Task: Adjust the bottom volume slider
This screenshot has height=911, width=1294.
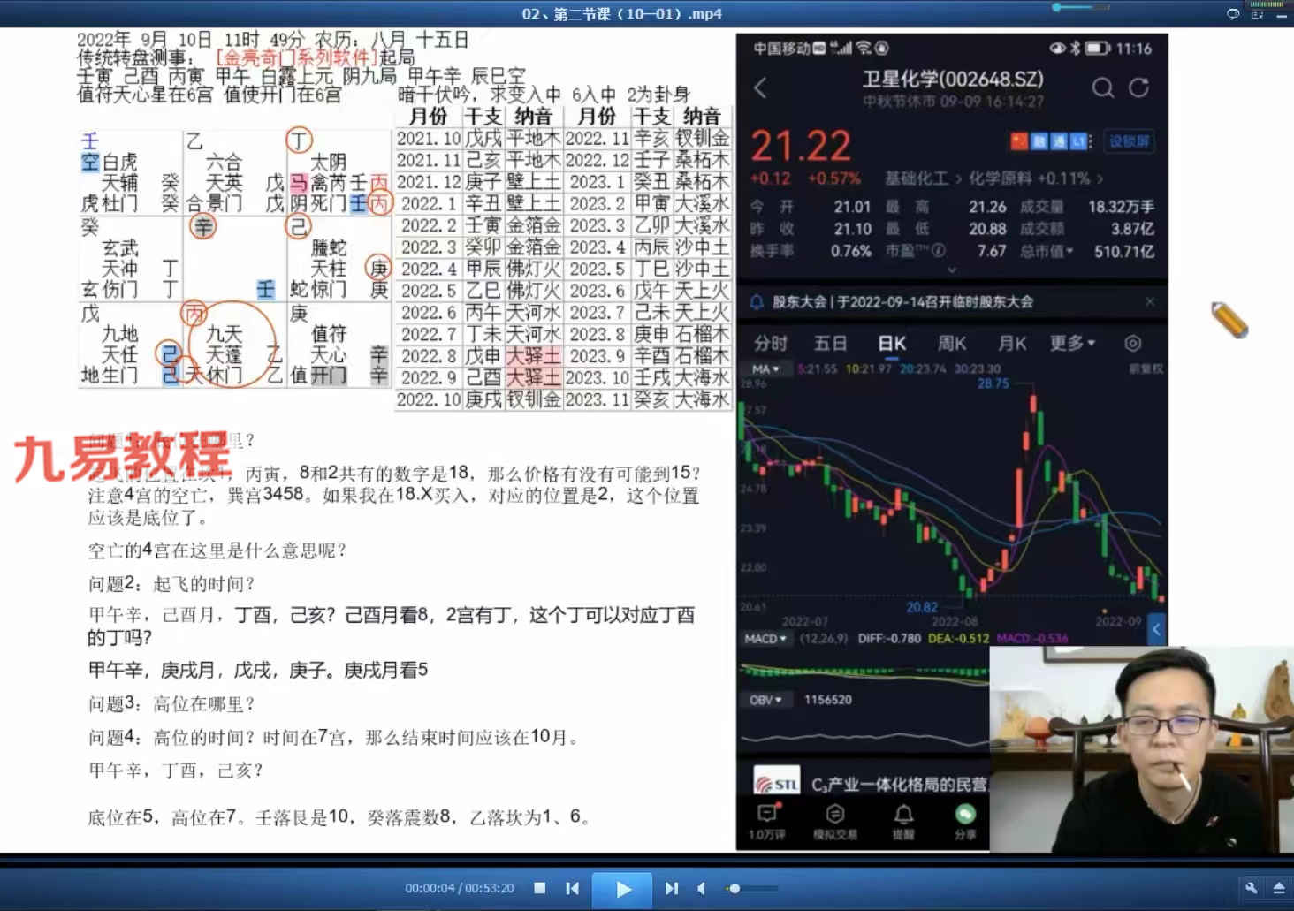Action: (x=752, y=888)
